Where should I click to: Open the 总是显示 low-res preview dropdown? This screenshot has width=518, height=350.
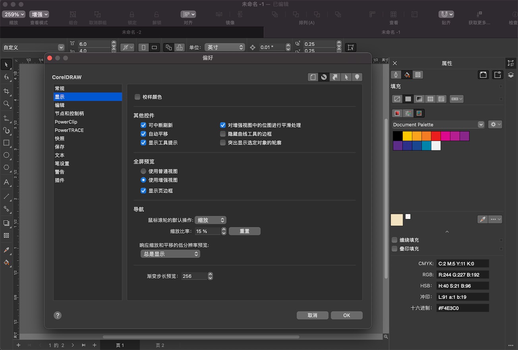point(170,254)
